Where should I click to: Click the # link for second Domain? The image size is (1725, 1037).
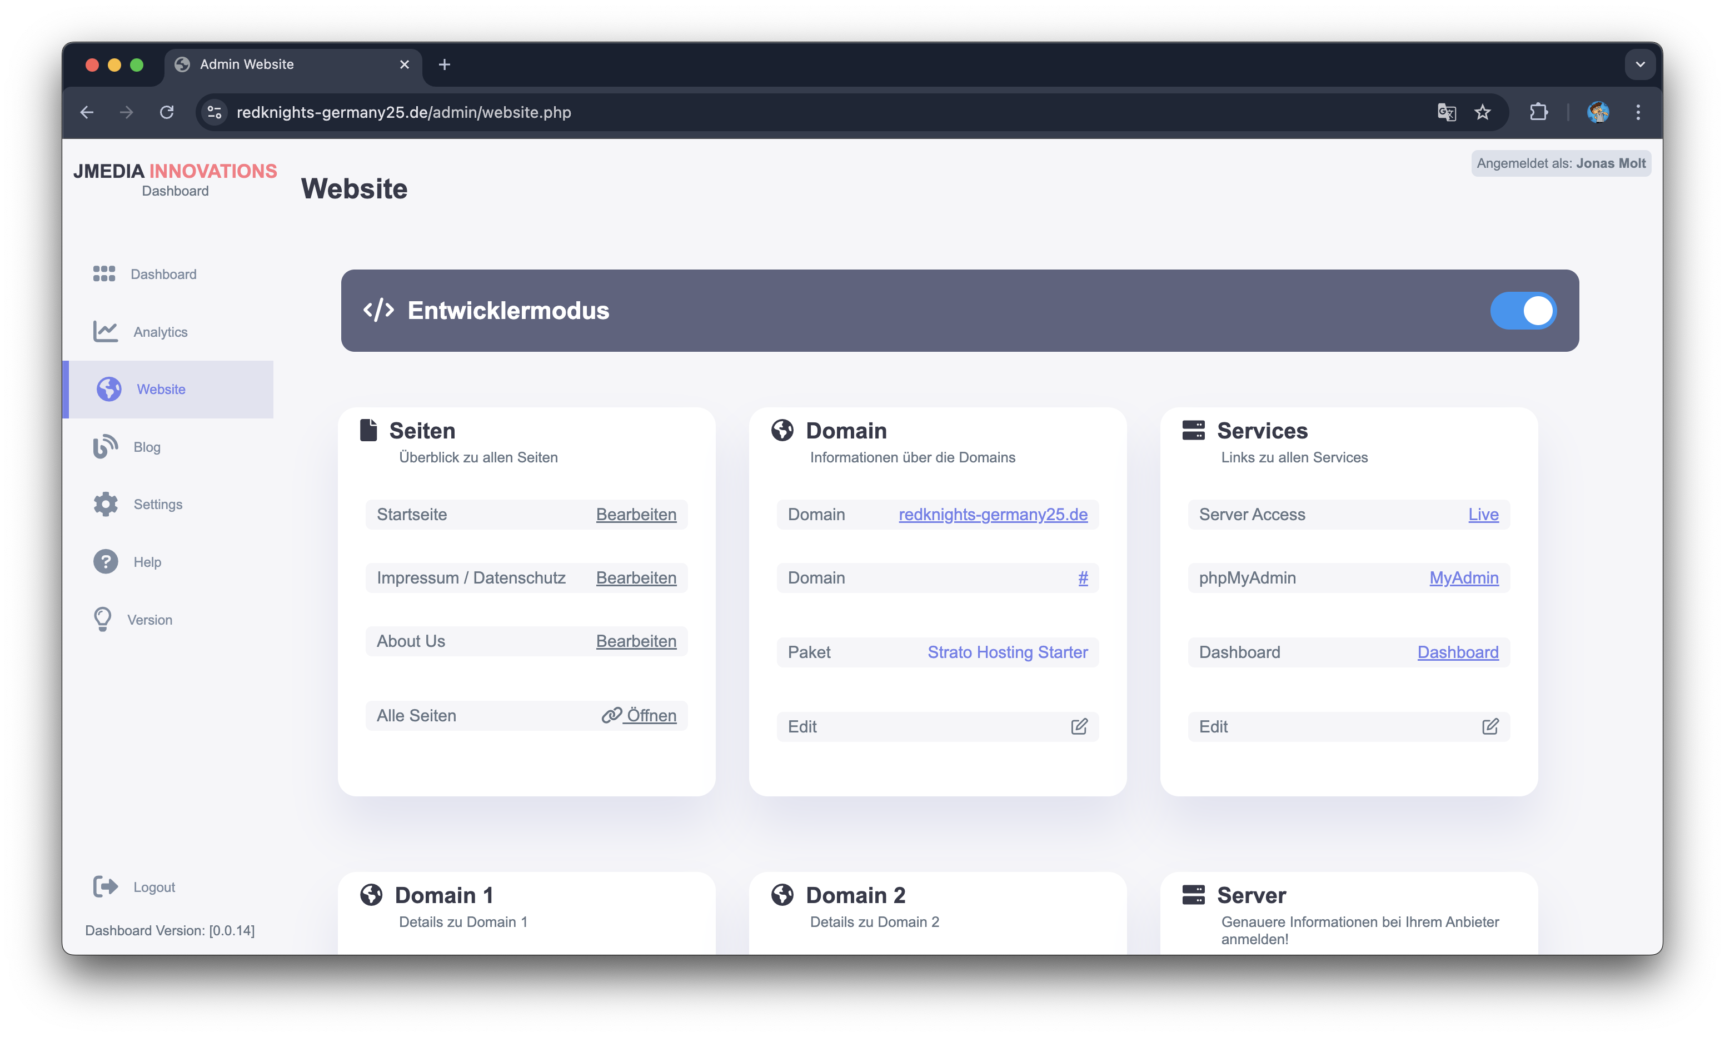click(x=1083, y=578)
